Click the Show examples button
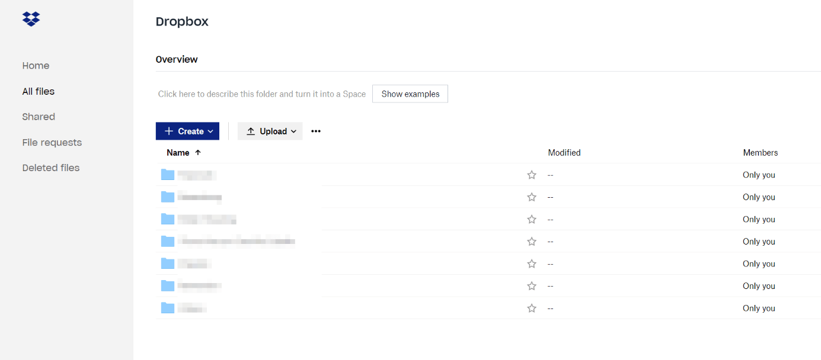The height and width of the screenshot is (360, 821). tap(410, 94)
